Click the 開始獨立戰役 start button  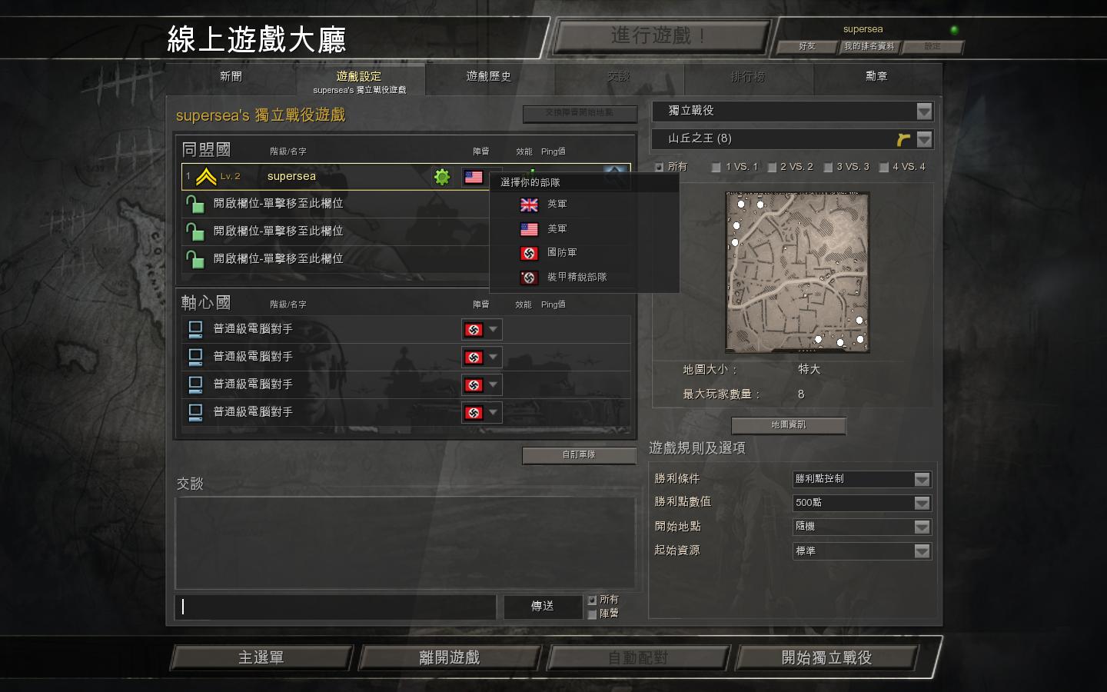[x=826, y=657]
